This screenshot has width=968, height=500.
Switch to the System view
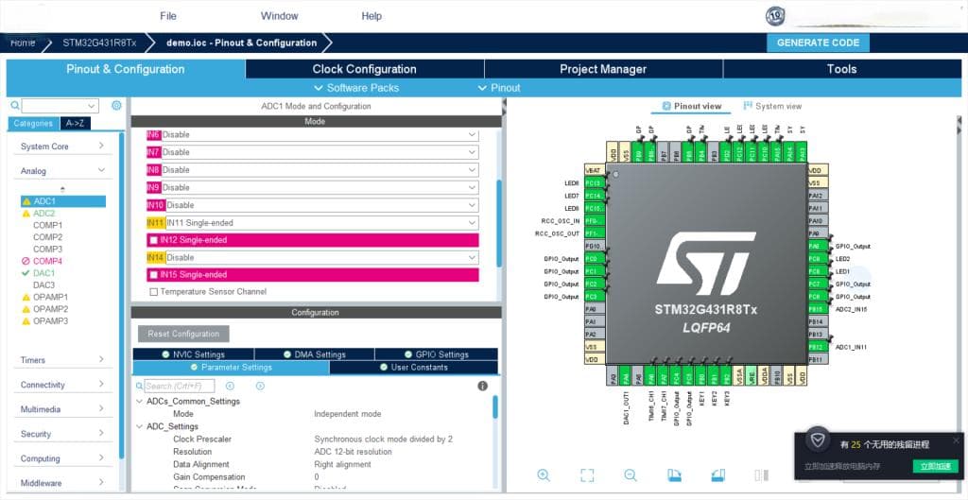tap(772, 106)
